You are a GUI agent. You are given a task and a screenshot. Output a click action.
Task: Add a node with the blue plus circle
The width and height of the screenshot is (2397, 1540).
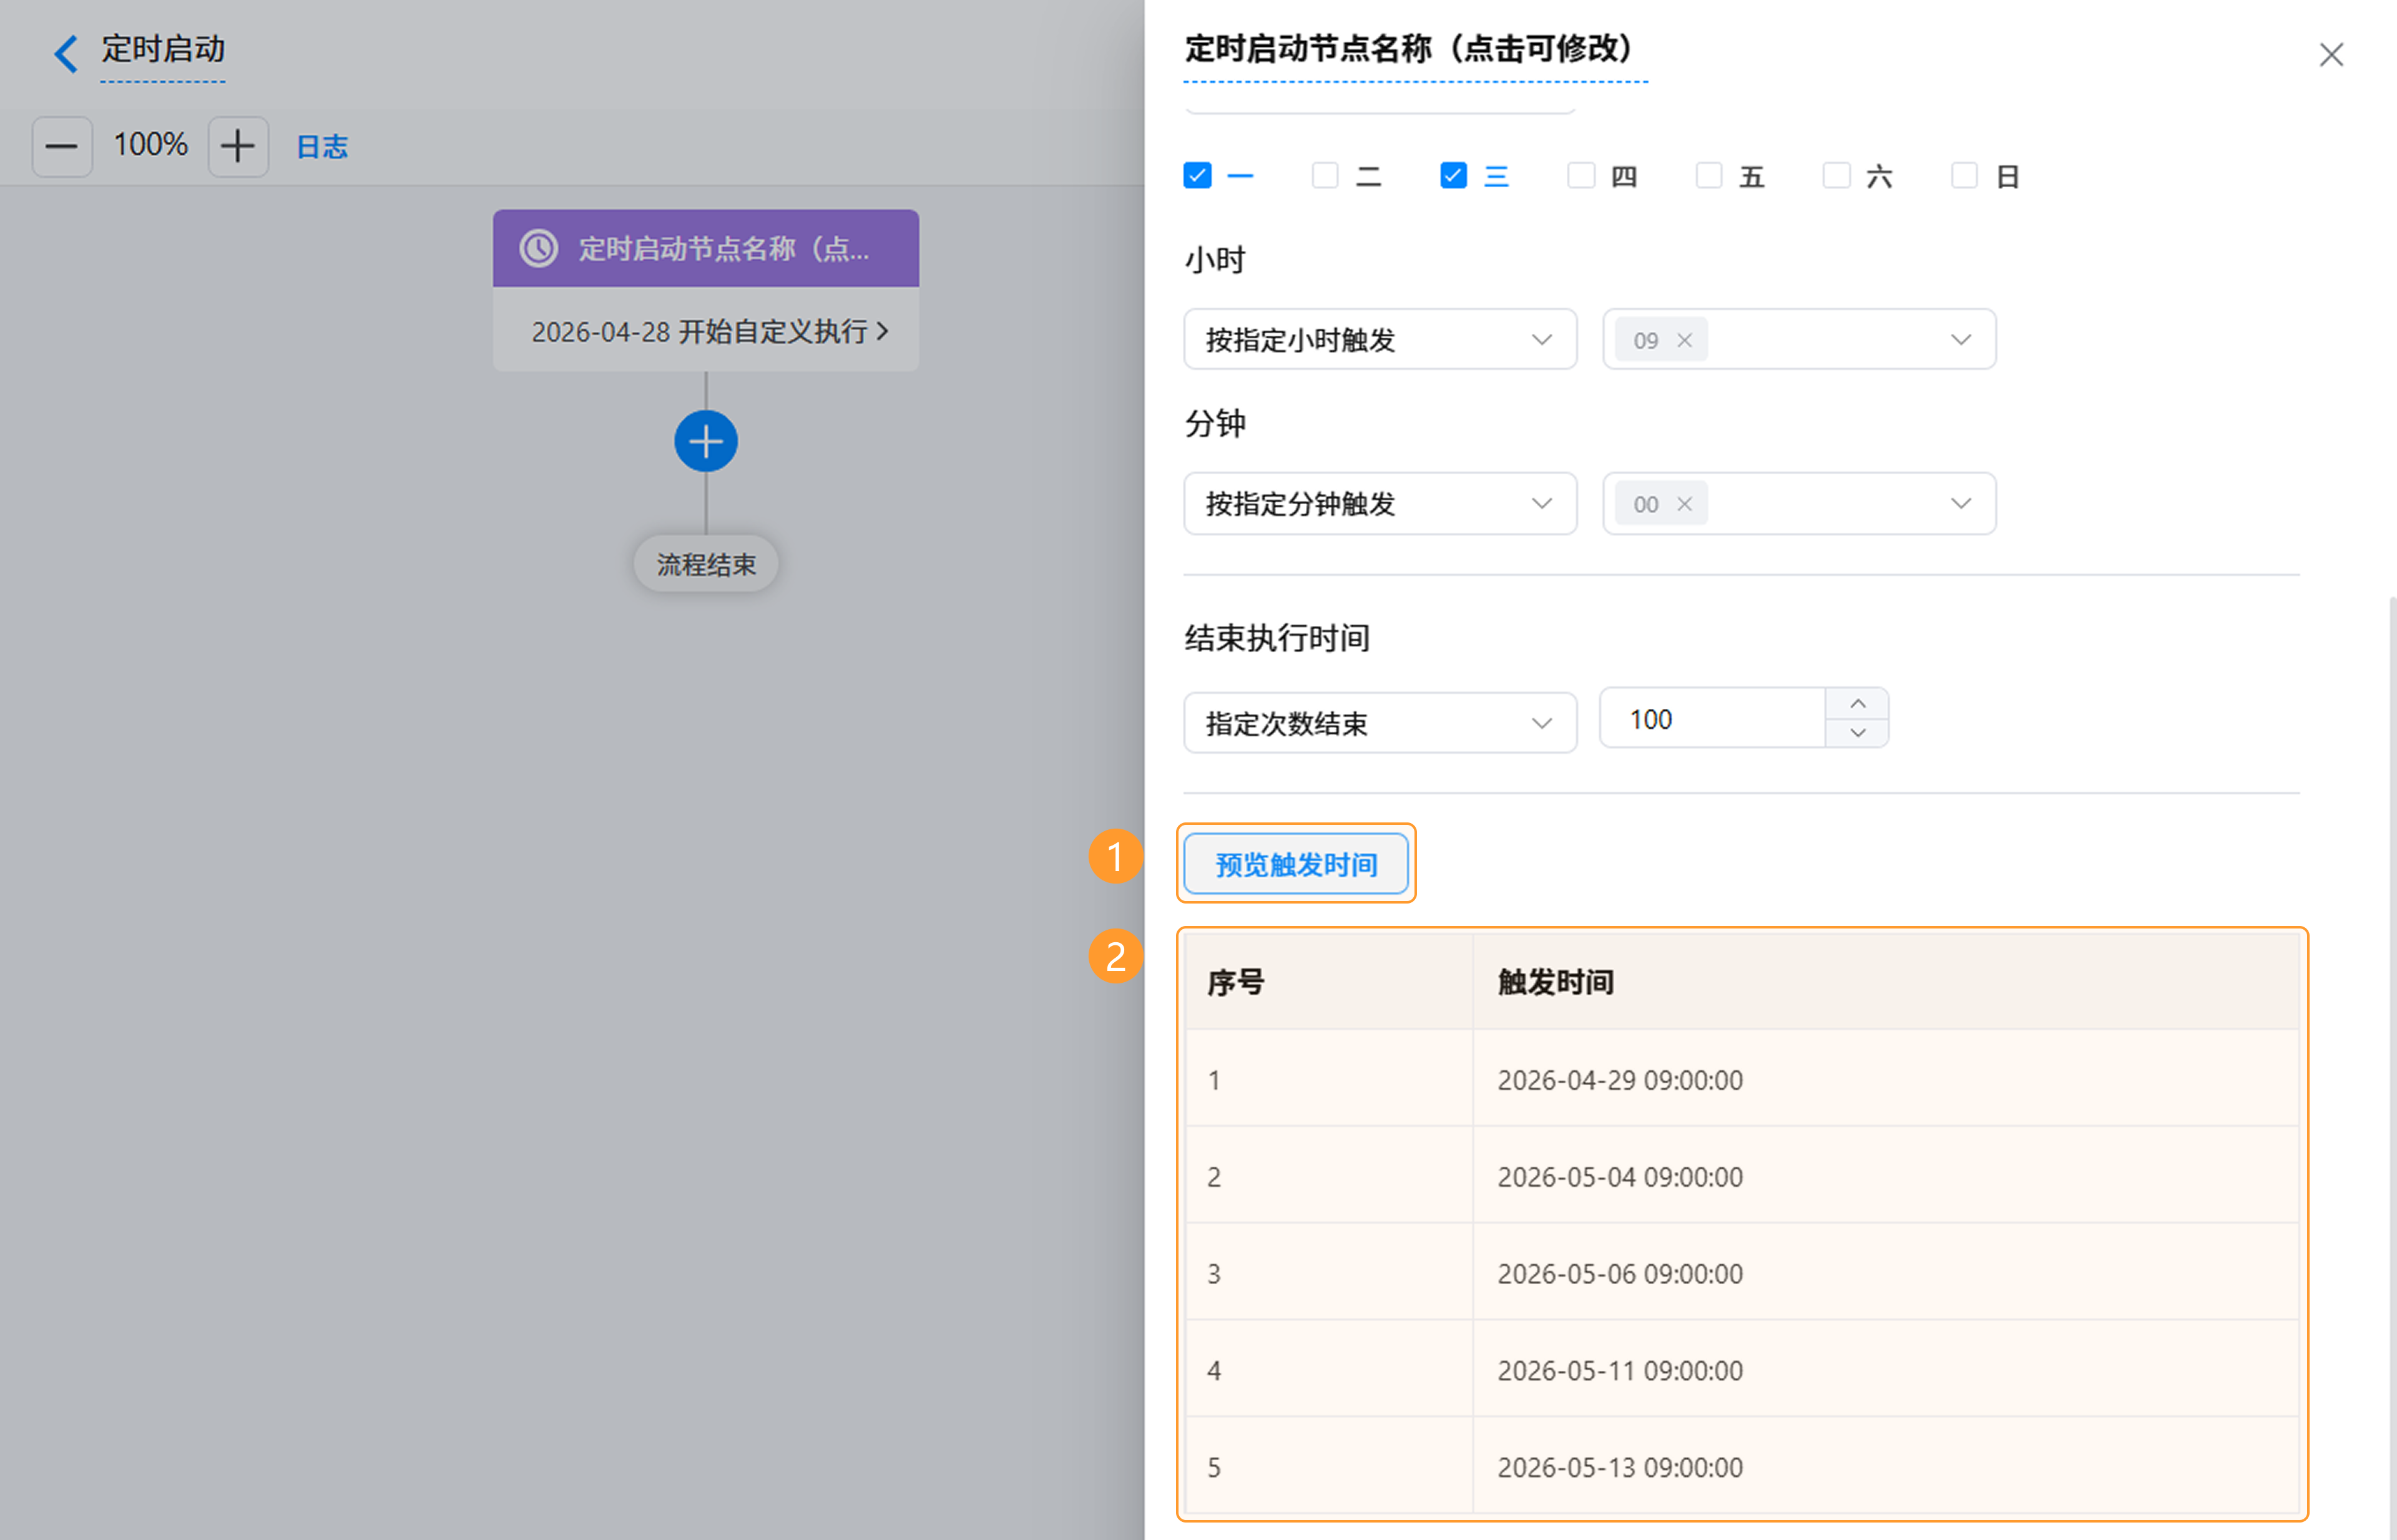pos(705,441)
